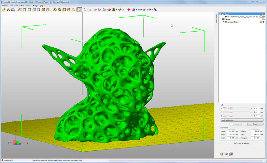Open the Extras menu
Viewport: 267px width, 163px height.
22,6
